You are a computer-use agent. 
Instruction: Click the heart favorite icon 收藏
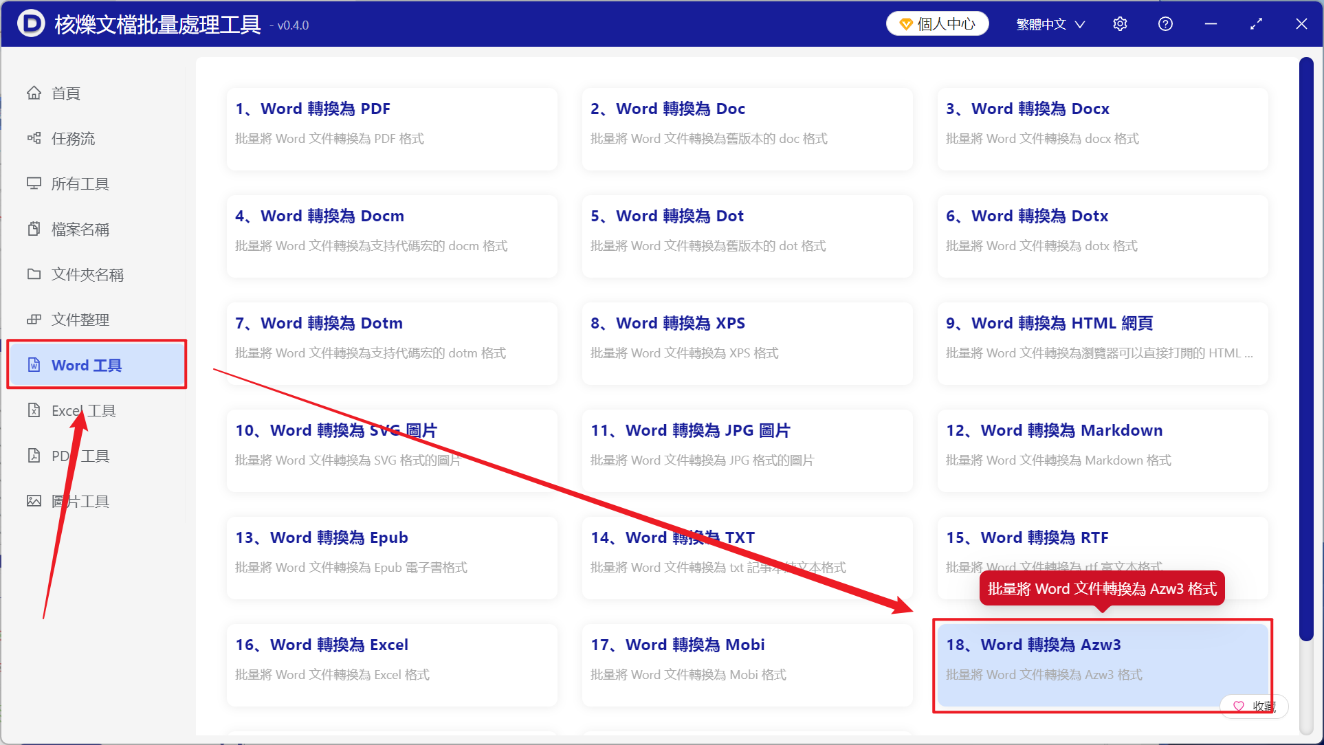coord(1239,706)
